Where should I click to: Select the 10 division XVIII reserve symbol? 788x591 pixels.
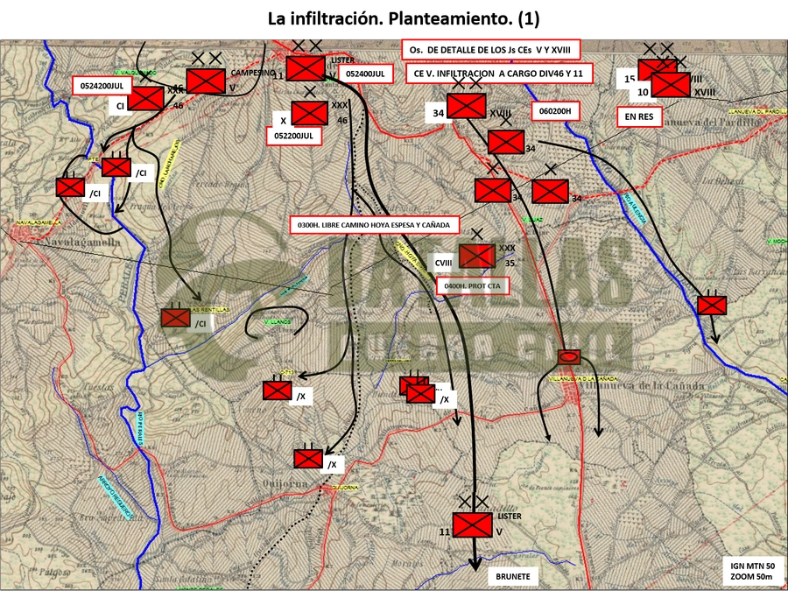tap(671, 84)
